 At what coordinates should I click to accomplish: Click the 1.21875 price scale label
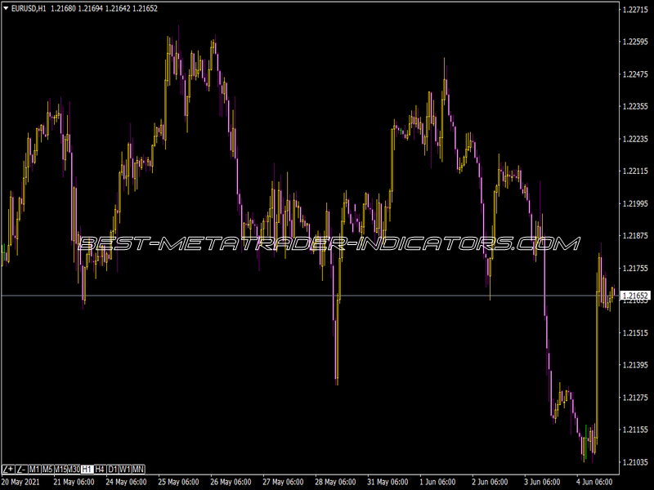click(635, 235)
